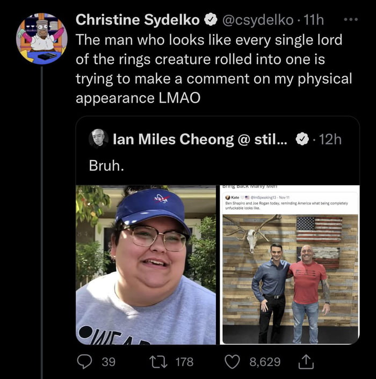Screen dimensions: 376x379
Task: Open the three-dot more options menu
Action: pyautogui.click(x=351, y=19)
